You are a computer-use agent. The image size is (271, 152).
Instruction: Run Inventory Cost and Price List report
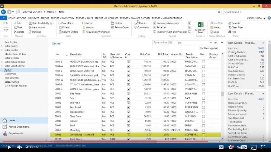(170, 32)
